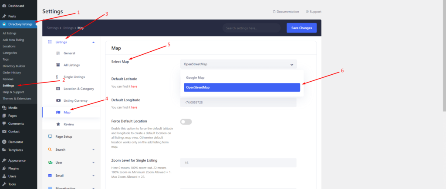
Task: Click the Dashboard gauge icon
Action: [x=4, y=6]
